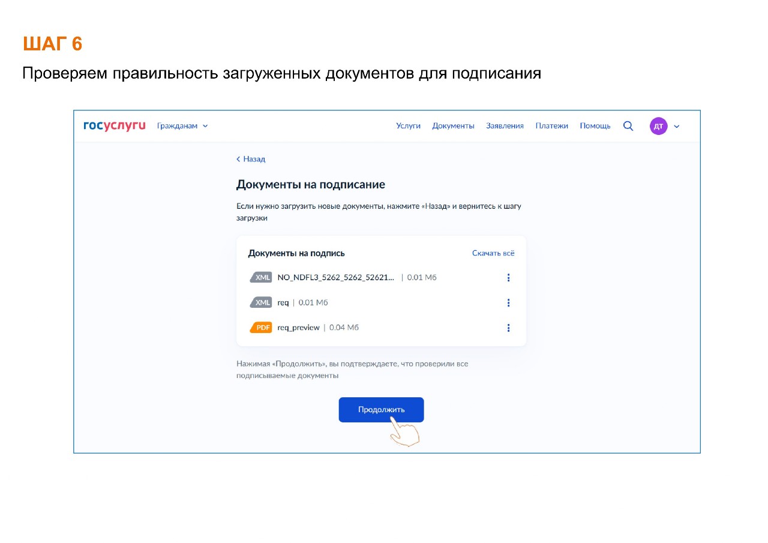
Task: Click the Госуслуги logo
Action: [x=114, y=126]
